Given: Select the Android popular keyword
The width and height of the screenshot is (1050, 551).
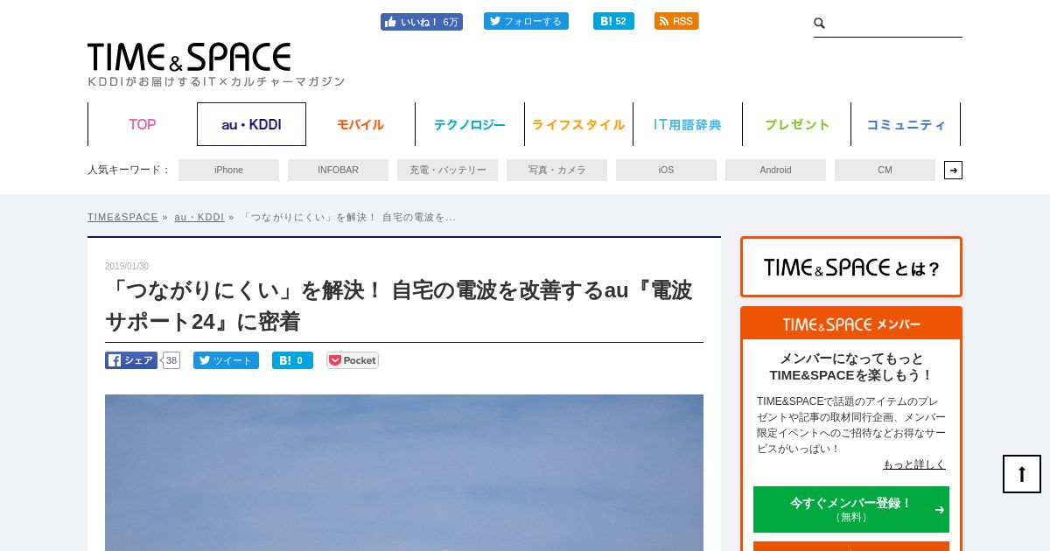Looking at the screenshot, I should [x=775, y=170].
